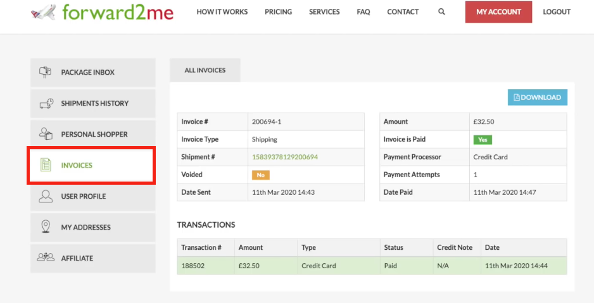Screen dimensions: 594x303
Task: Click the User Profile person icon
Action: click(x=46, y=196)
